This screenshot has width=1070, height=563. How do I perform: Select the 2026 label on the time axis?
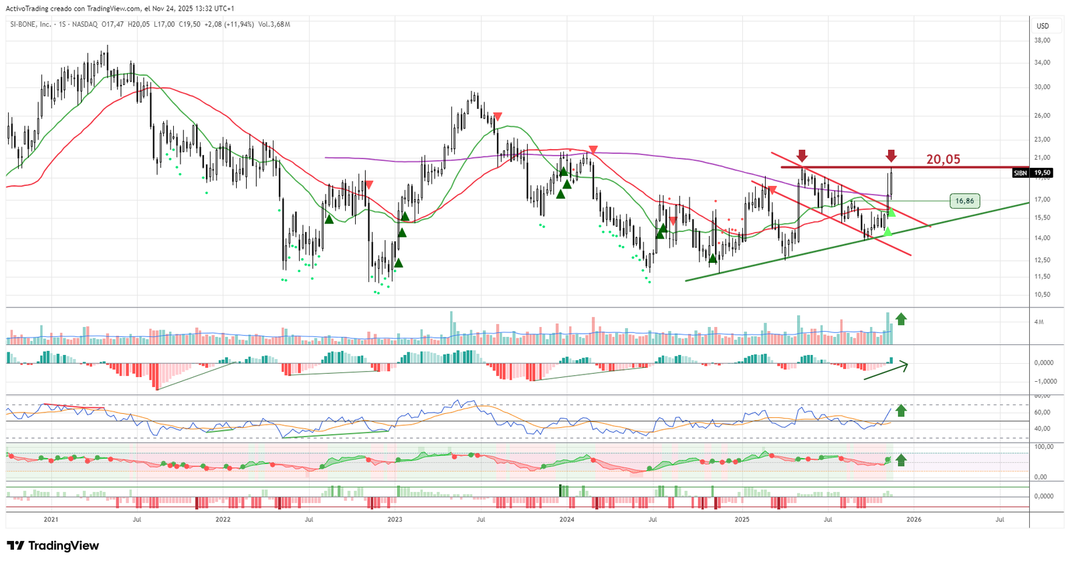[914, 520]
